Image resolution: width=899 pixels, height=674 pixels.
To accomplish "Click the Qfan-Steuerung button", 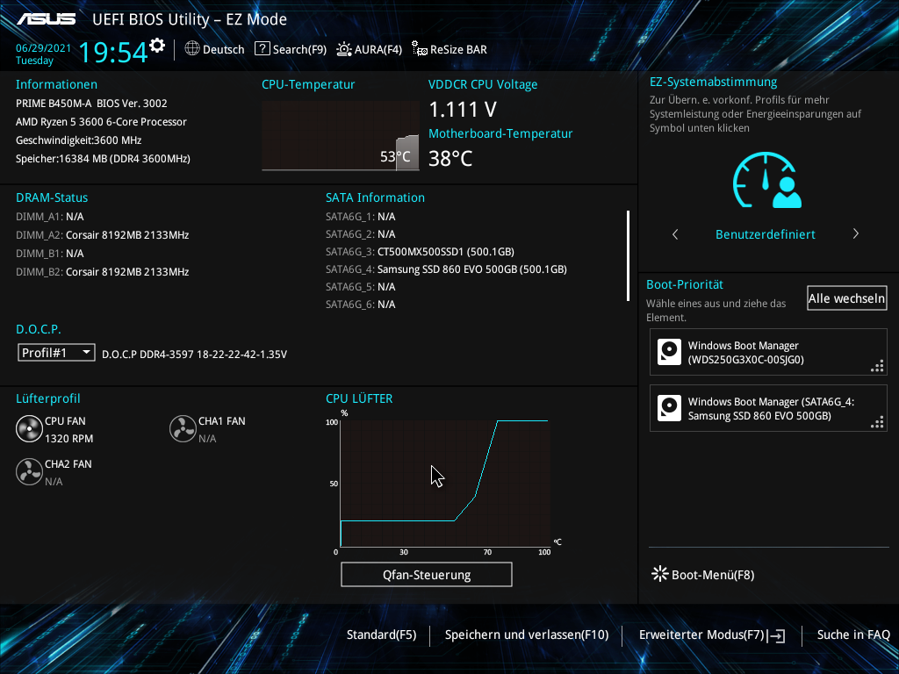I will 427,574.
